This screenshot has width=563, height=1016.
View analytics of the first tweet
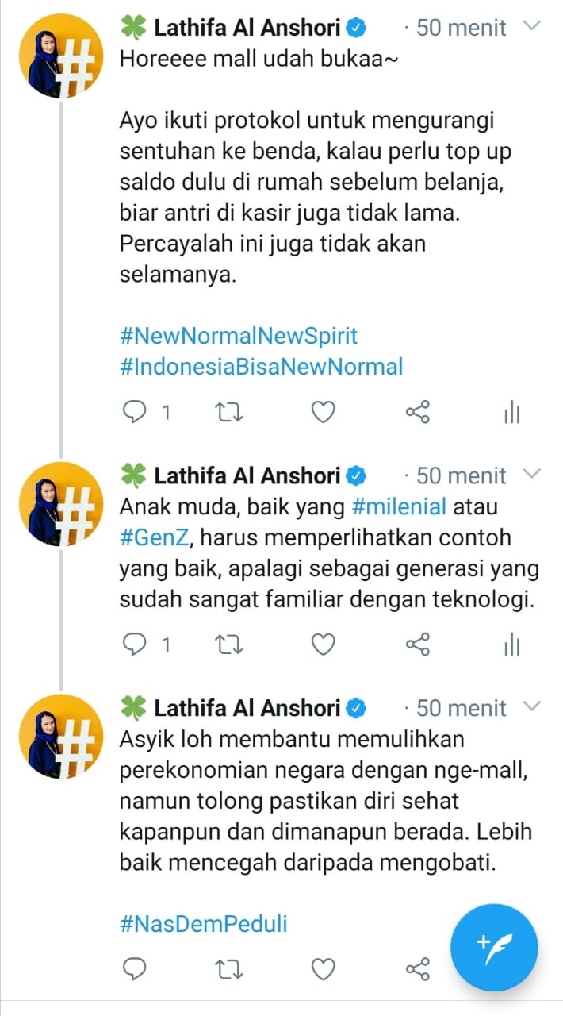[x=511, y=413]
